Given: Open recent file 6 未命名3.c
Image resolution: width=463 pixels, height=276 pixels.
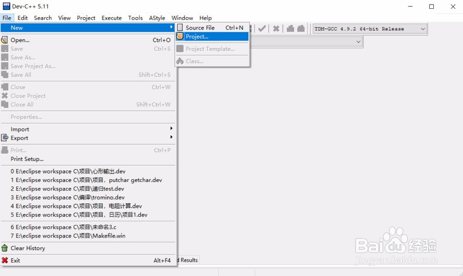Looking at the screenshot, I should tap(88, 227).
